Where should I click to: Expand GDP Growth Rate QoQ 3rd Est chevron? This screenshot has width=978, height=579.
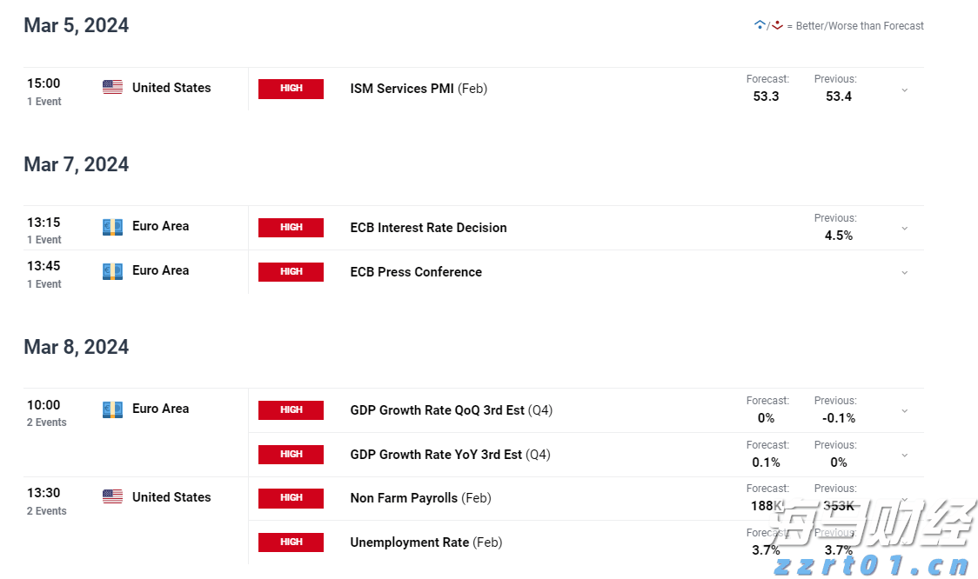[904, 410]
